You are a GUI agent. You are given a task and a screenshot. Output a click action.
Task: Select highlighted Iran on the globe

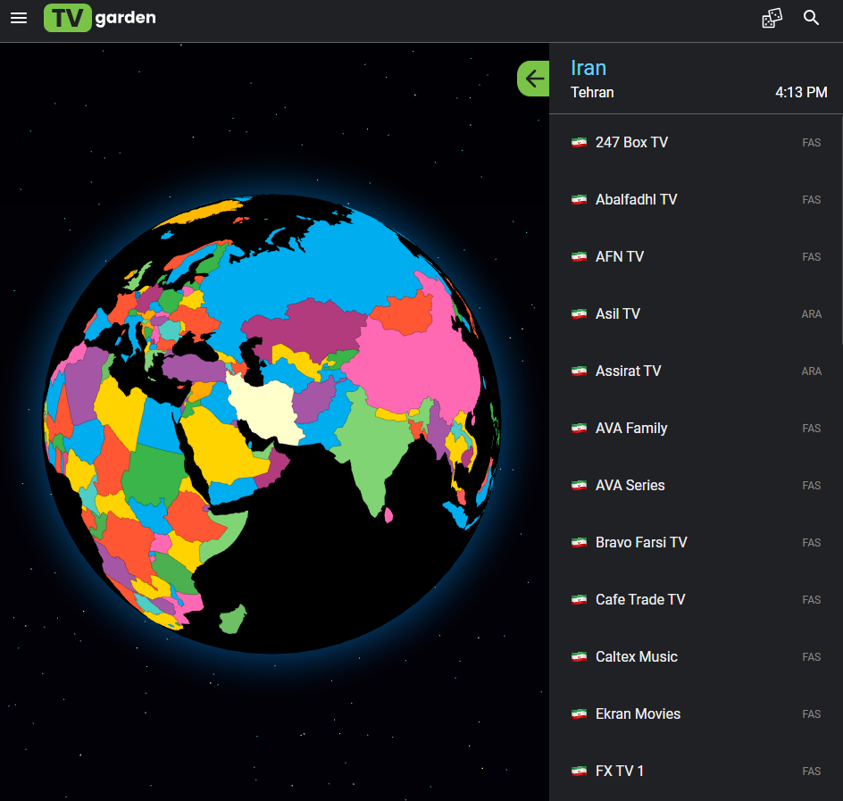[x=266, y=409]
